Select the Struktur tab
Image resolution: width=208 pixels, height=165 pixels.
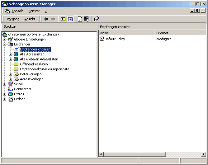(10, 27)
